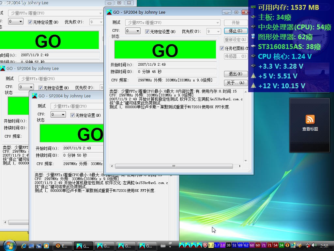This screenshot has height=251, width=334.
Task: Click 开始时间 field in front window
Action: click(x=177, y=64)
